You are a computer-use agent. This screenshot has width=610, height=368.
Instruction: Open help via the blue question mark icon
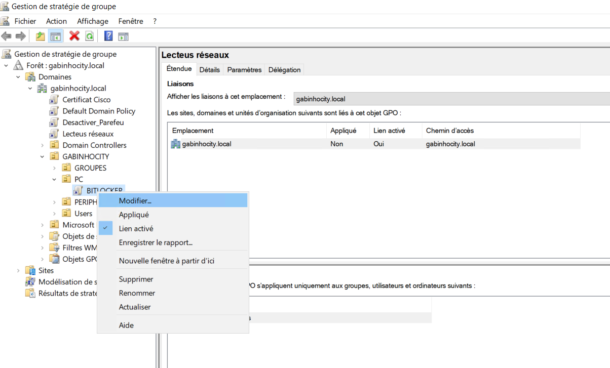107,36
